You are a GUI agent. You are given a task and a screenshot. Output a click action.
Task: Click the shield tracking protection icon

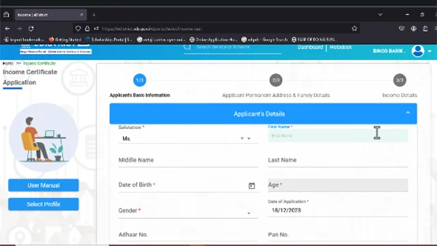(78, 29)
